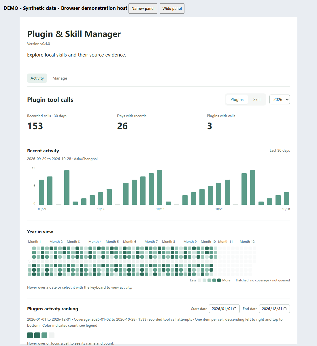Screen dimensions: 317x346
Task: Click the Month 6 heatmap label
Action: click(130, 242)
